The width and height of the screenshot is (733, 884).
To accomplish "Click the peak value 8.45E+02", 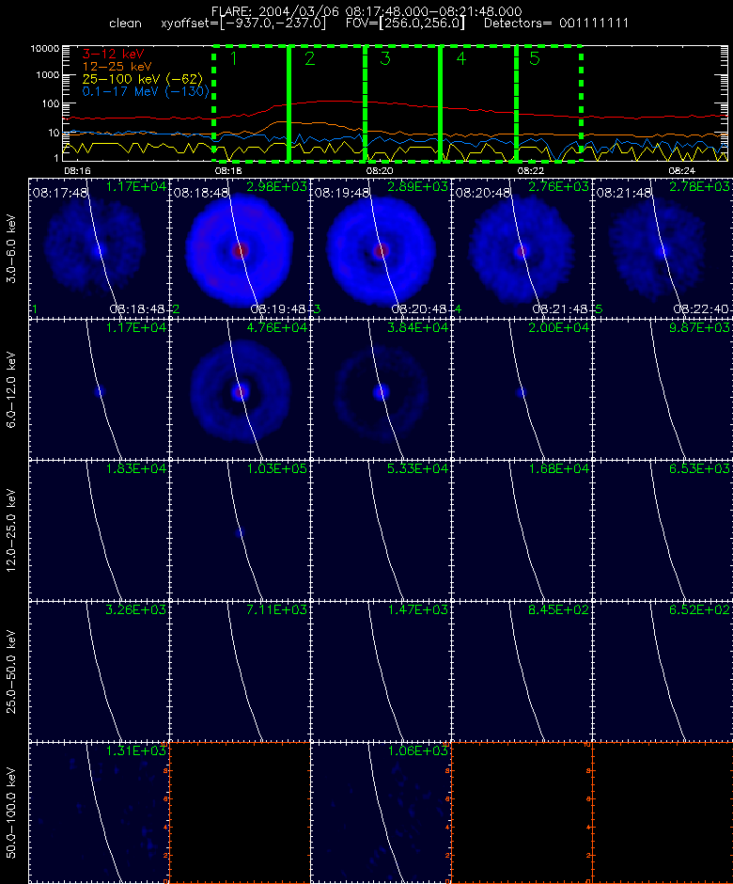I will pos(558,609).
